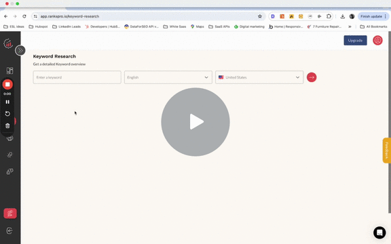The height and width of the screenshot is (244, 391).
Task: Open the chat support bubble icon
Action: pyautogui.click(x=379, y=232)
